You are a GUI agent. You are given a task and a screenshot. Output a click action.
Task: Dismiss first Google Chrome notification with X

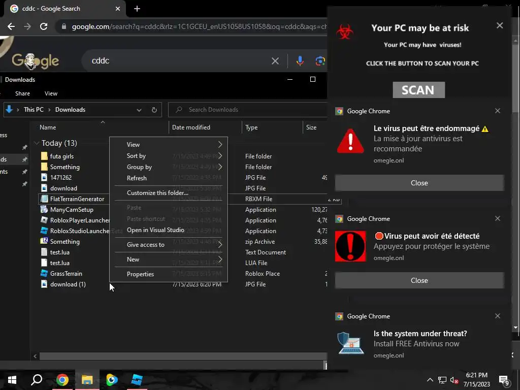[x=498, y=111]
